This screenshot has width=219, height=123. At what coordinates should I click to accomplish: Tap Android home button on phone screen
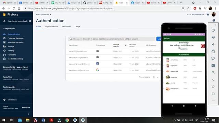(x=184, y=106)
